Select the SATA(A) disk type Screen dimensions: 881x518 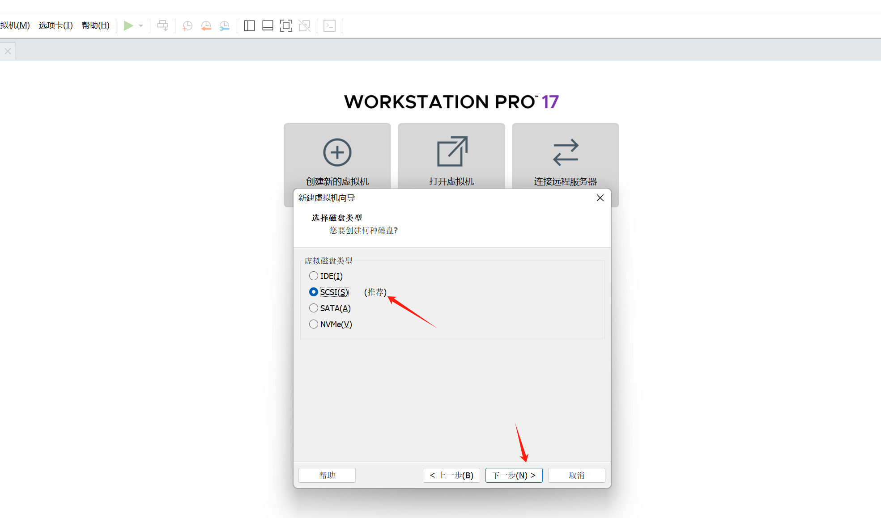330,308
